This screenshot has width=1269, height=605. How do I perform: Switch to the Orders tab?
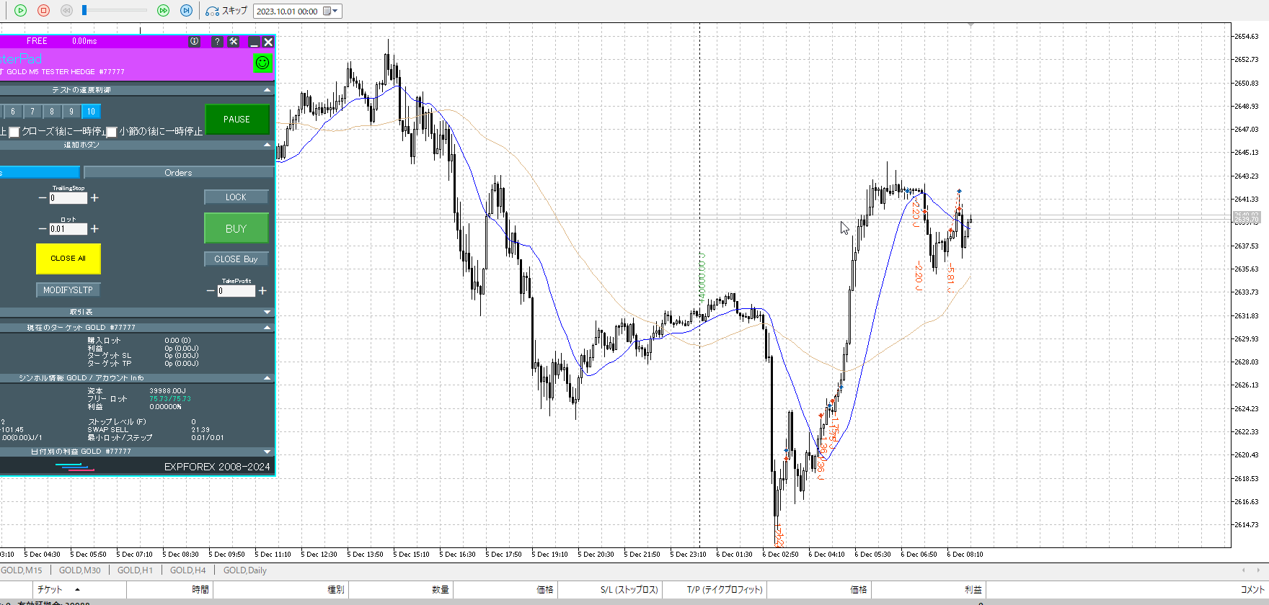(178, 173)
